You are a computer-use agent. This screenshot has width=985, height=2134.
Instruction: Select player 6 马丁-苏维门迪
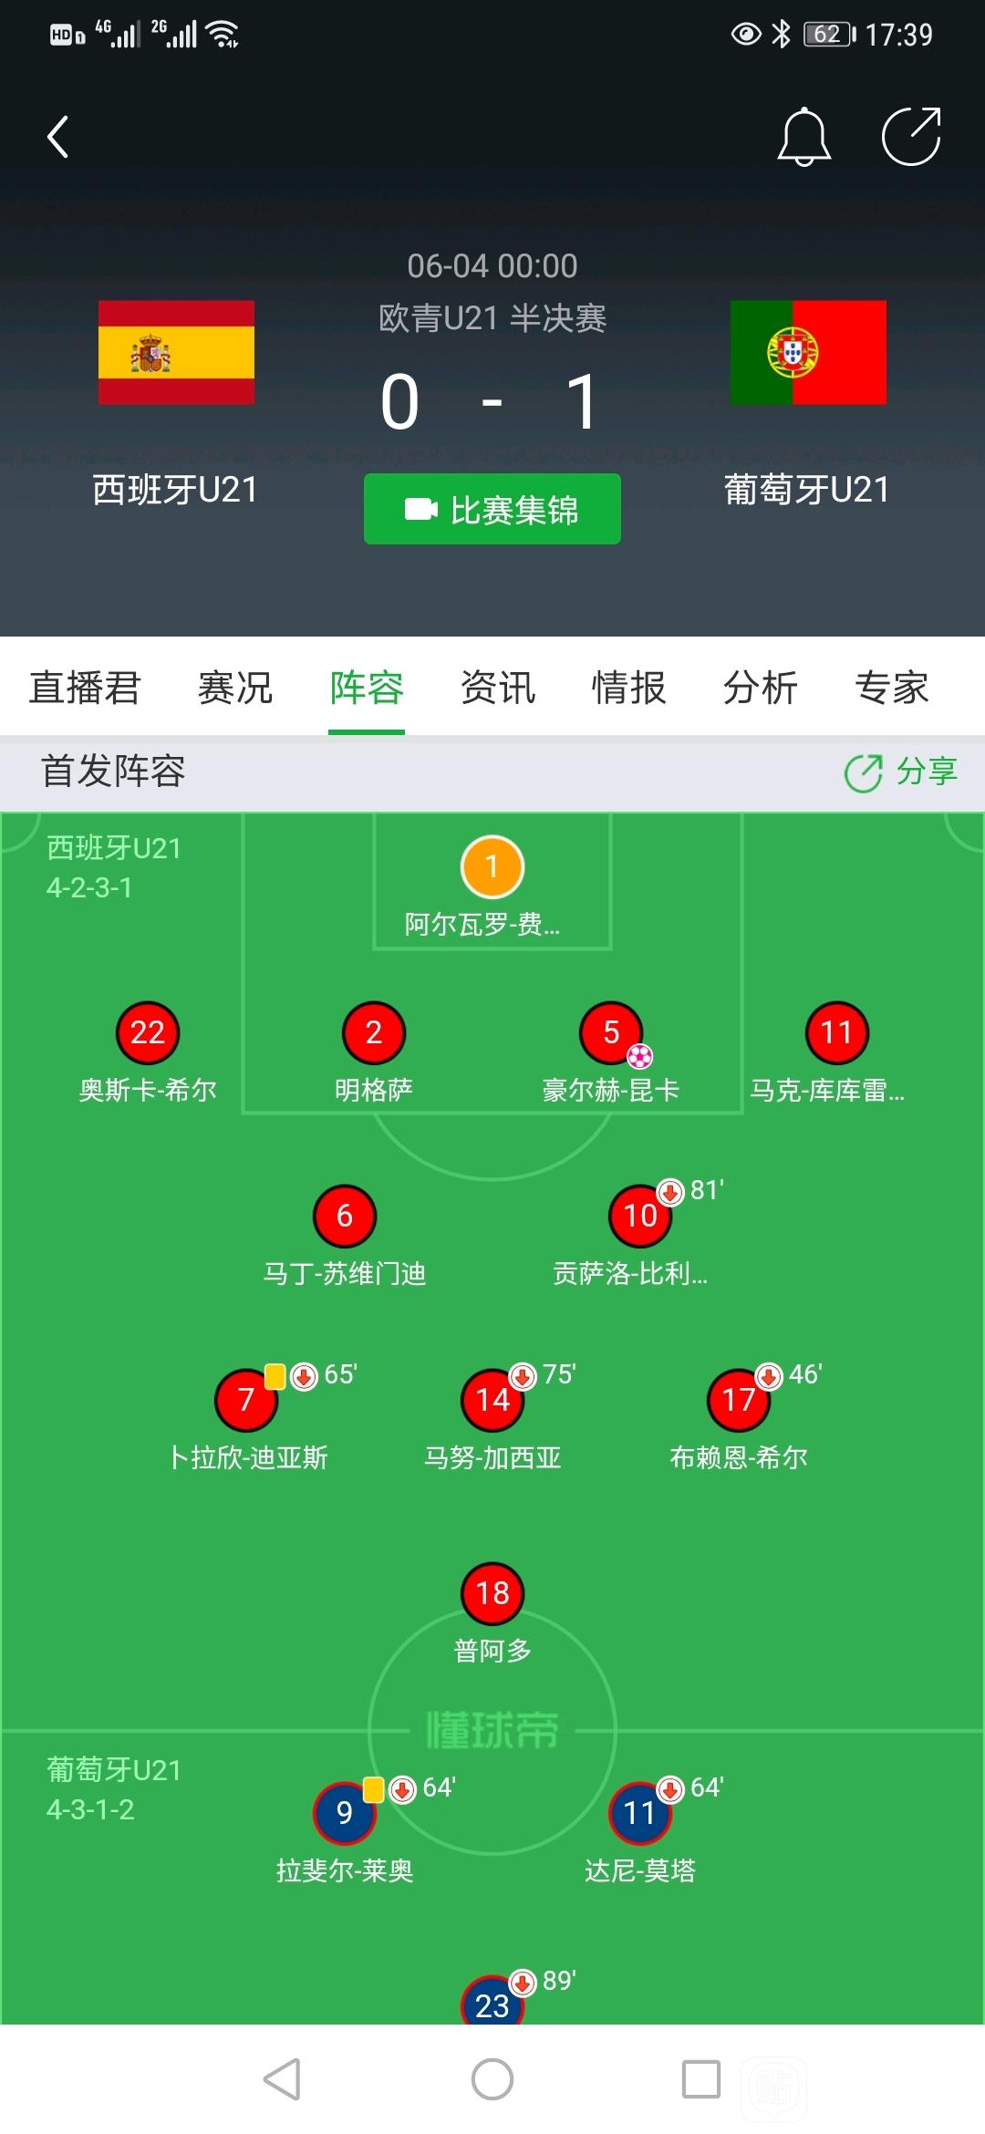[345, 1235]
